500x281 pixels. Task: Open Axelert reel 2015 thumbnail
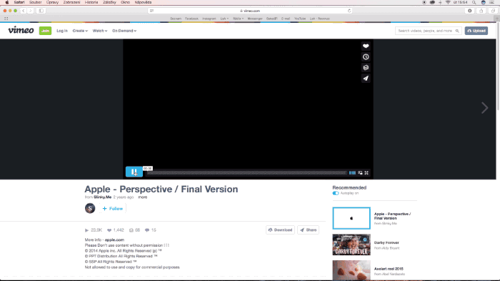coord(351,270)
